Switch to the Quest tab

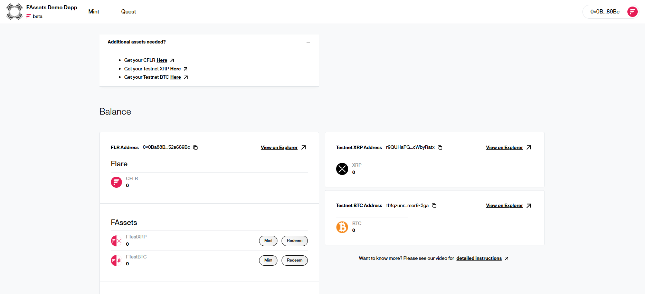[x=129, y=12]
